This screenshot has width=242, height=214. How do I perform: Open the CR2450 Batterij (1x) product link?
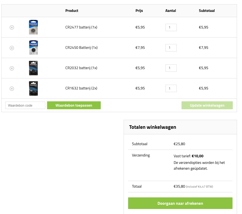81,47
